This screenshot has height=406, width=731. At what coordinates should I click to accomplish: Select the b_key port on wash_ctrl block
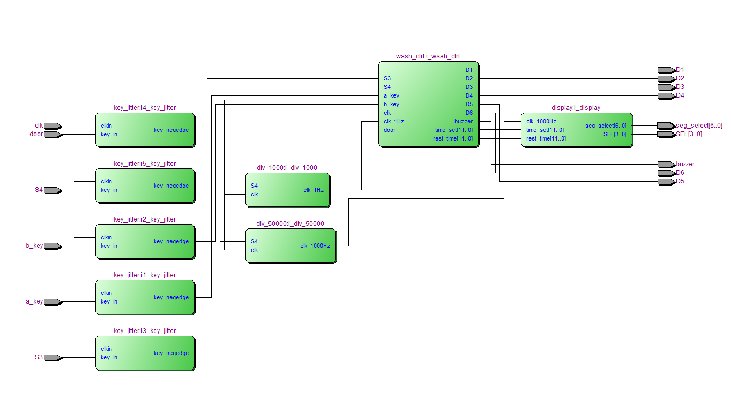tap(391, 105)
